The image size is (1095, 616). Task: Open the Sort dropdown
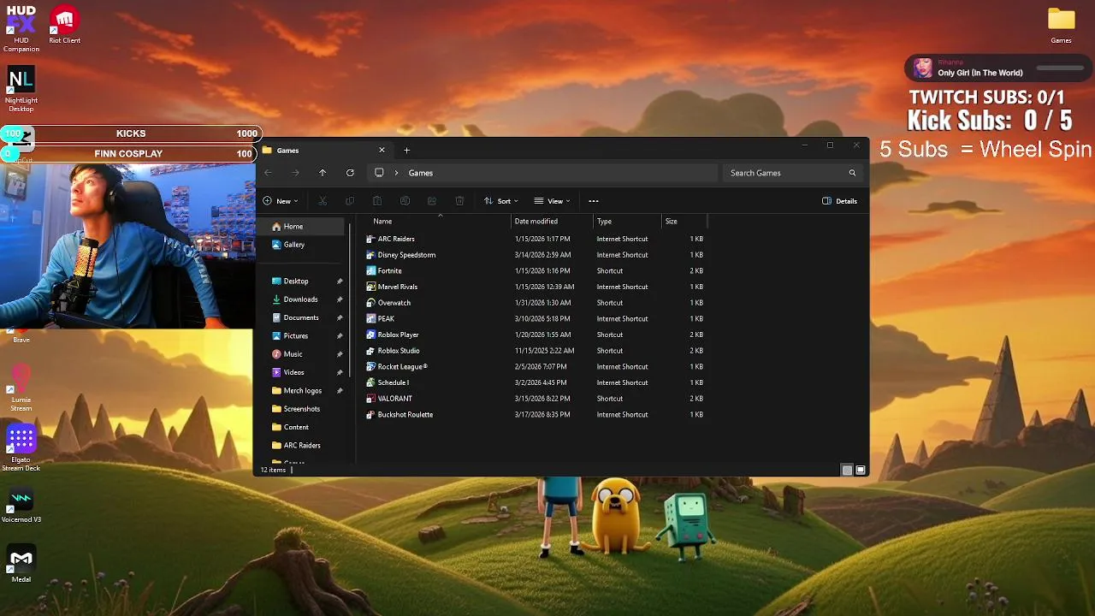coord(501,201)
